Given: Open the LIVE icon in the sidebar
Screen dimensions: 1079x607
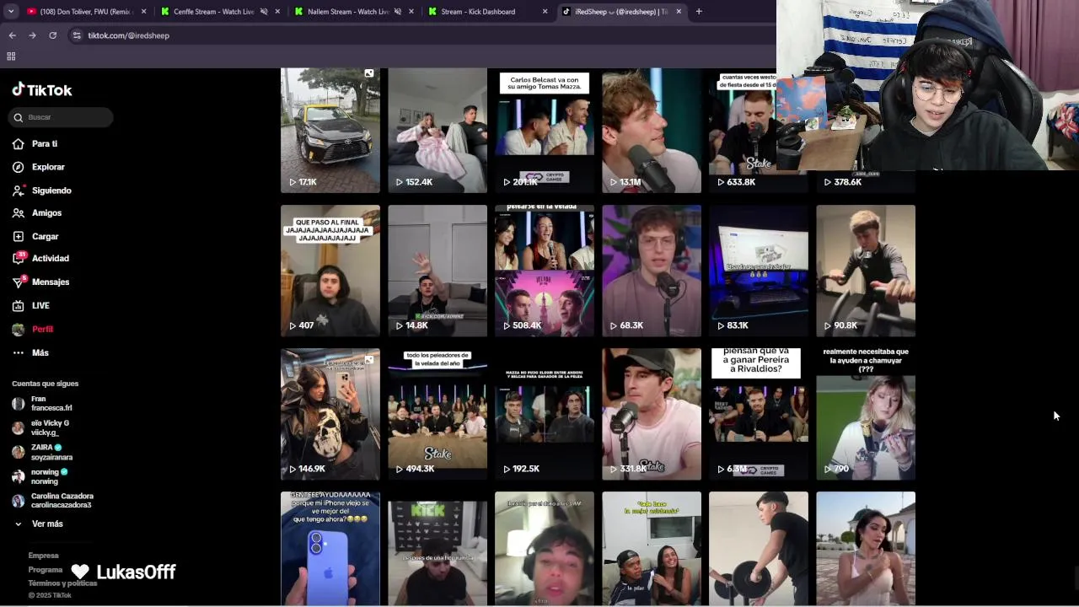Looking at the screenshot, I should pyautogui.click(x=19, y=306).
